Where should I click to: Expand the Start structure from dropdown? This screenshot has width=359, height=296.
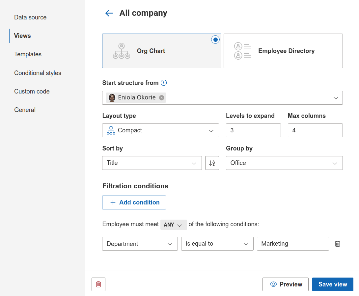point(336,98)
